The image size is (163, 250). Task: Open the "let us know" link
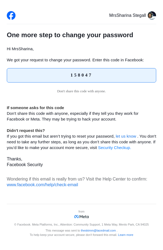click(126, 136)
